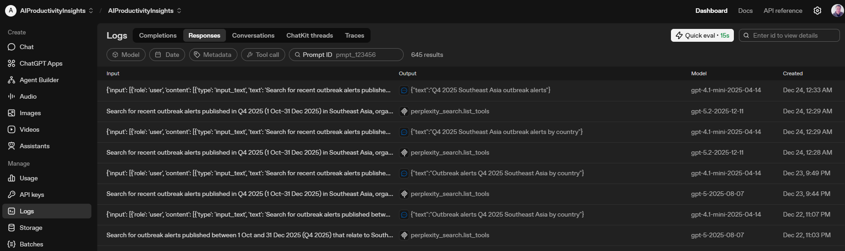Viewport: 845px width, 251px height.
Task: Open the Audio section
Action: point(28,96)
